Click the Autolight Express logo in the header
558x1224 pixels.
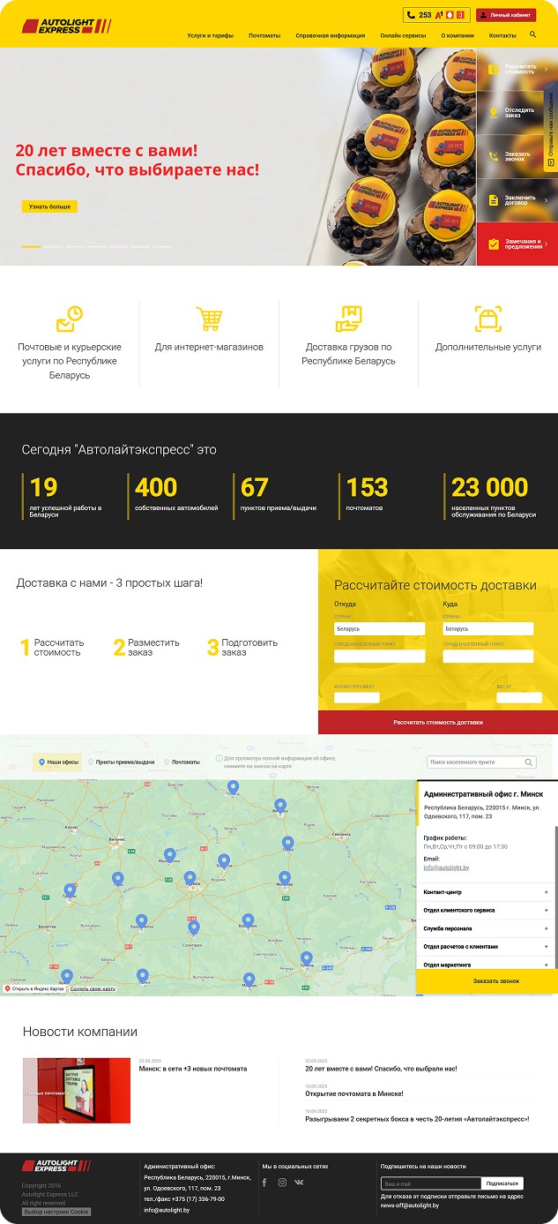(67, 26)
